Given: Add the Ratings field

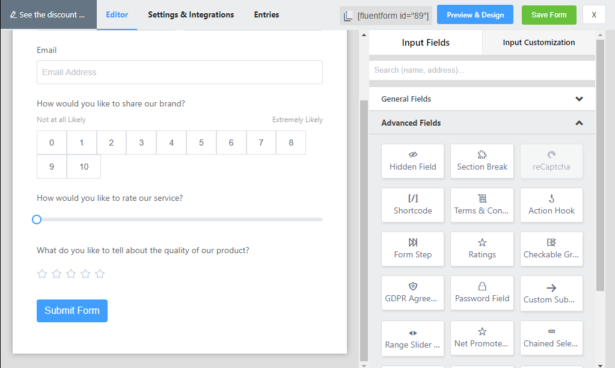Looking at the screenshot, I should tap(482, 248).
